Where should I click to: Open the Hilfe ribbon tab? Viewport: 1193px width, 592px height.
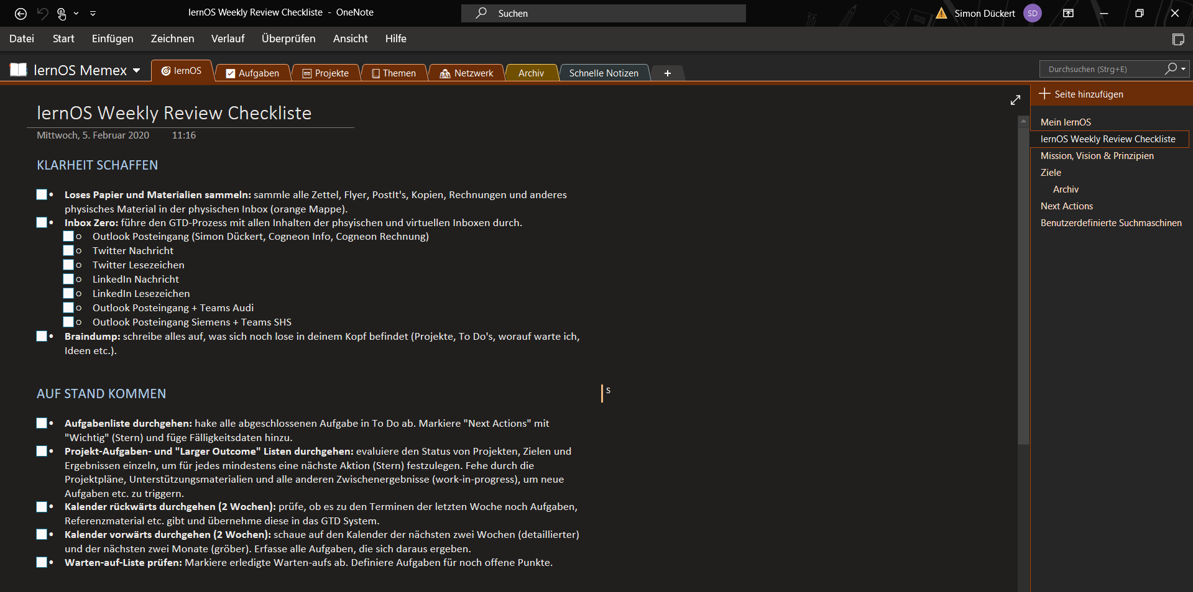[x=395, y=39]
